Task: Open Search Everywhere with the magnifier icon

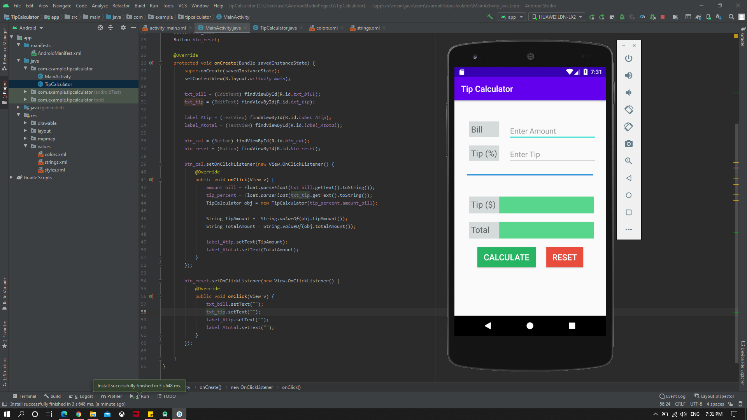Action: (x=731, y=17)
